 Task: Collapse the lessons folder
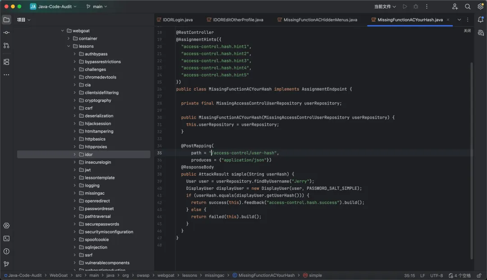click(69, 46)
